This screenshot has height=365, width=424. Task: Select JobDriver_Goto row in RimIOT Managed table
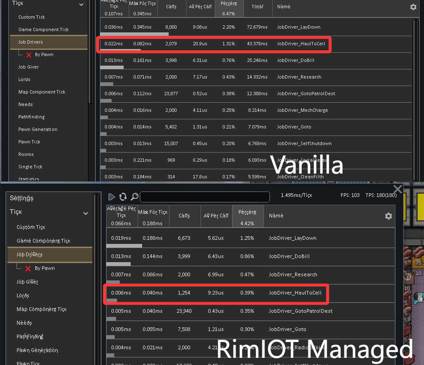[x=250, y=329]
